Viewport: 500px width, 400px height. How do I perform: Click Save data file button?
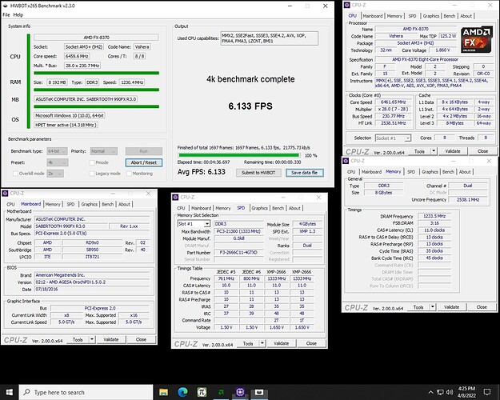click(x=305, y=173)
